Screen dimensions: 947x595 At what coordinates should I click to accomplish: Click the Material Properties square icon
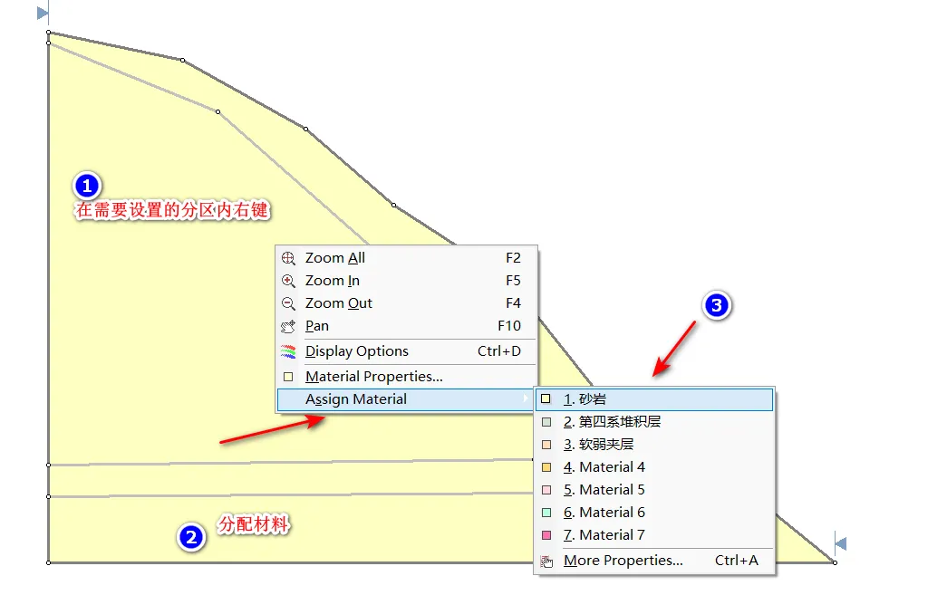click(289, 377)
